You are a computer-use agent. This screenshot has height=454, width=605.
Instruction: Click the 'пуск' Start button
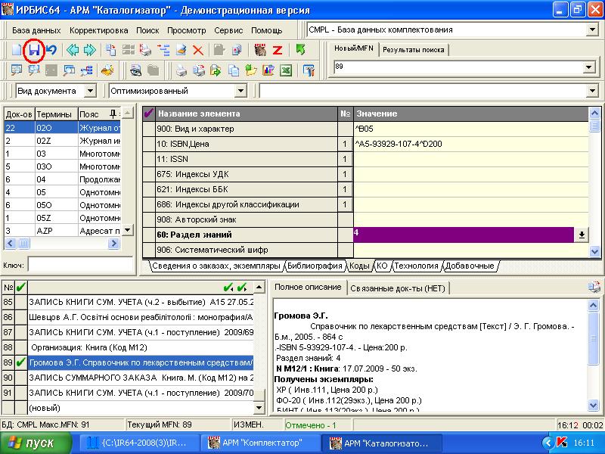pos(32,443)
